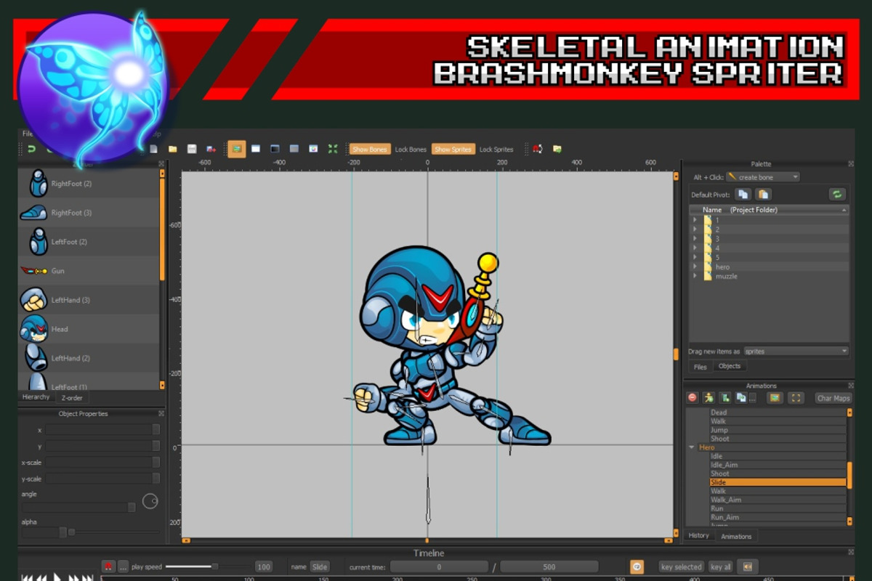Switch to the Files tab
Screen dimensions: 872x581
click(x=700, y=367)
